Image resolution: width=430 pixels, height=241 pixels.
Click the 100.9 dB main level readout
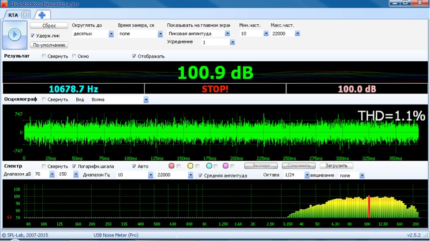[x=215, y=72]
